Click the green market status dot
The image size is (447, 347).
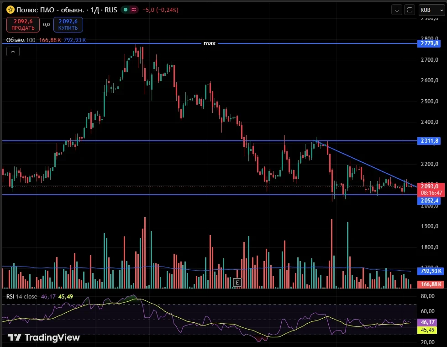coord(126,10)
